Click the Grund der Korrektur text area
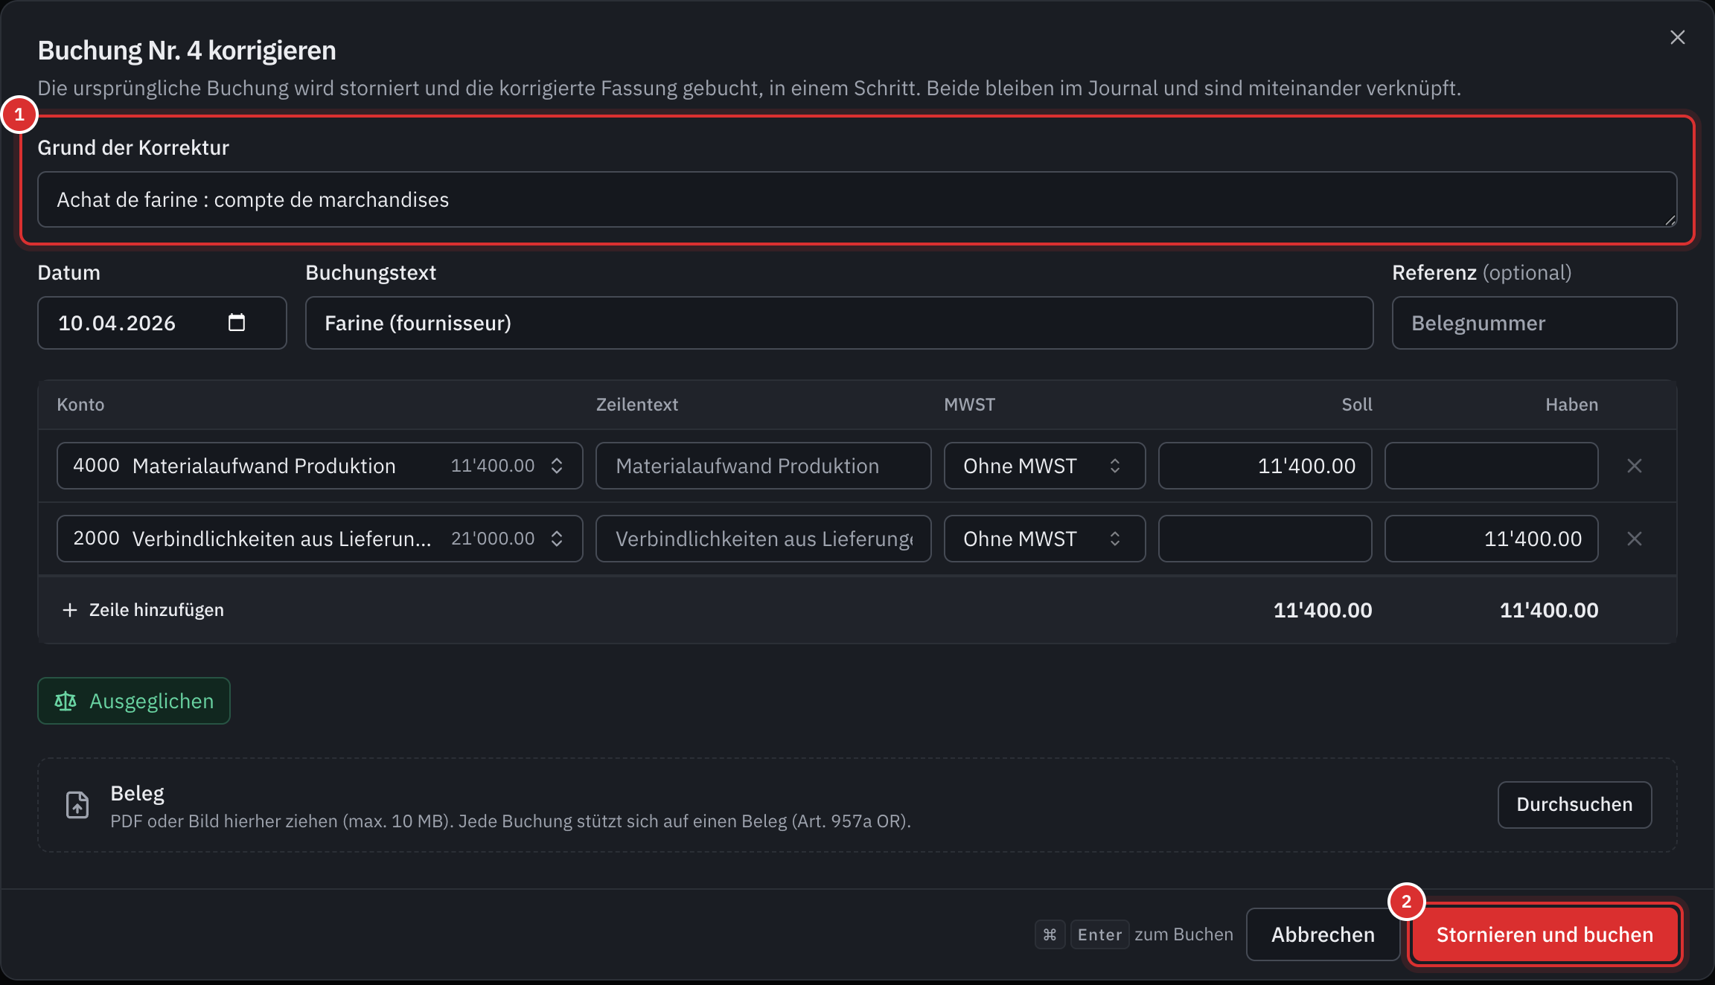The image size is (1715, 985). click(x=857, y=199)
